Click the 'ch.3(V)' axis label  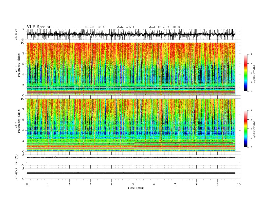(x=16, y=160)
